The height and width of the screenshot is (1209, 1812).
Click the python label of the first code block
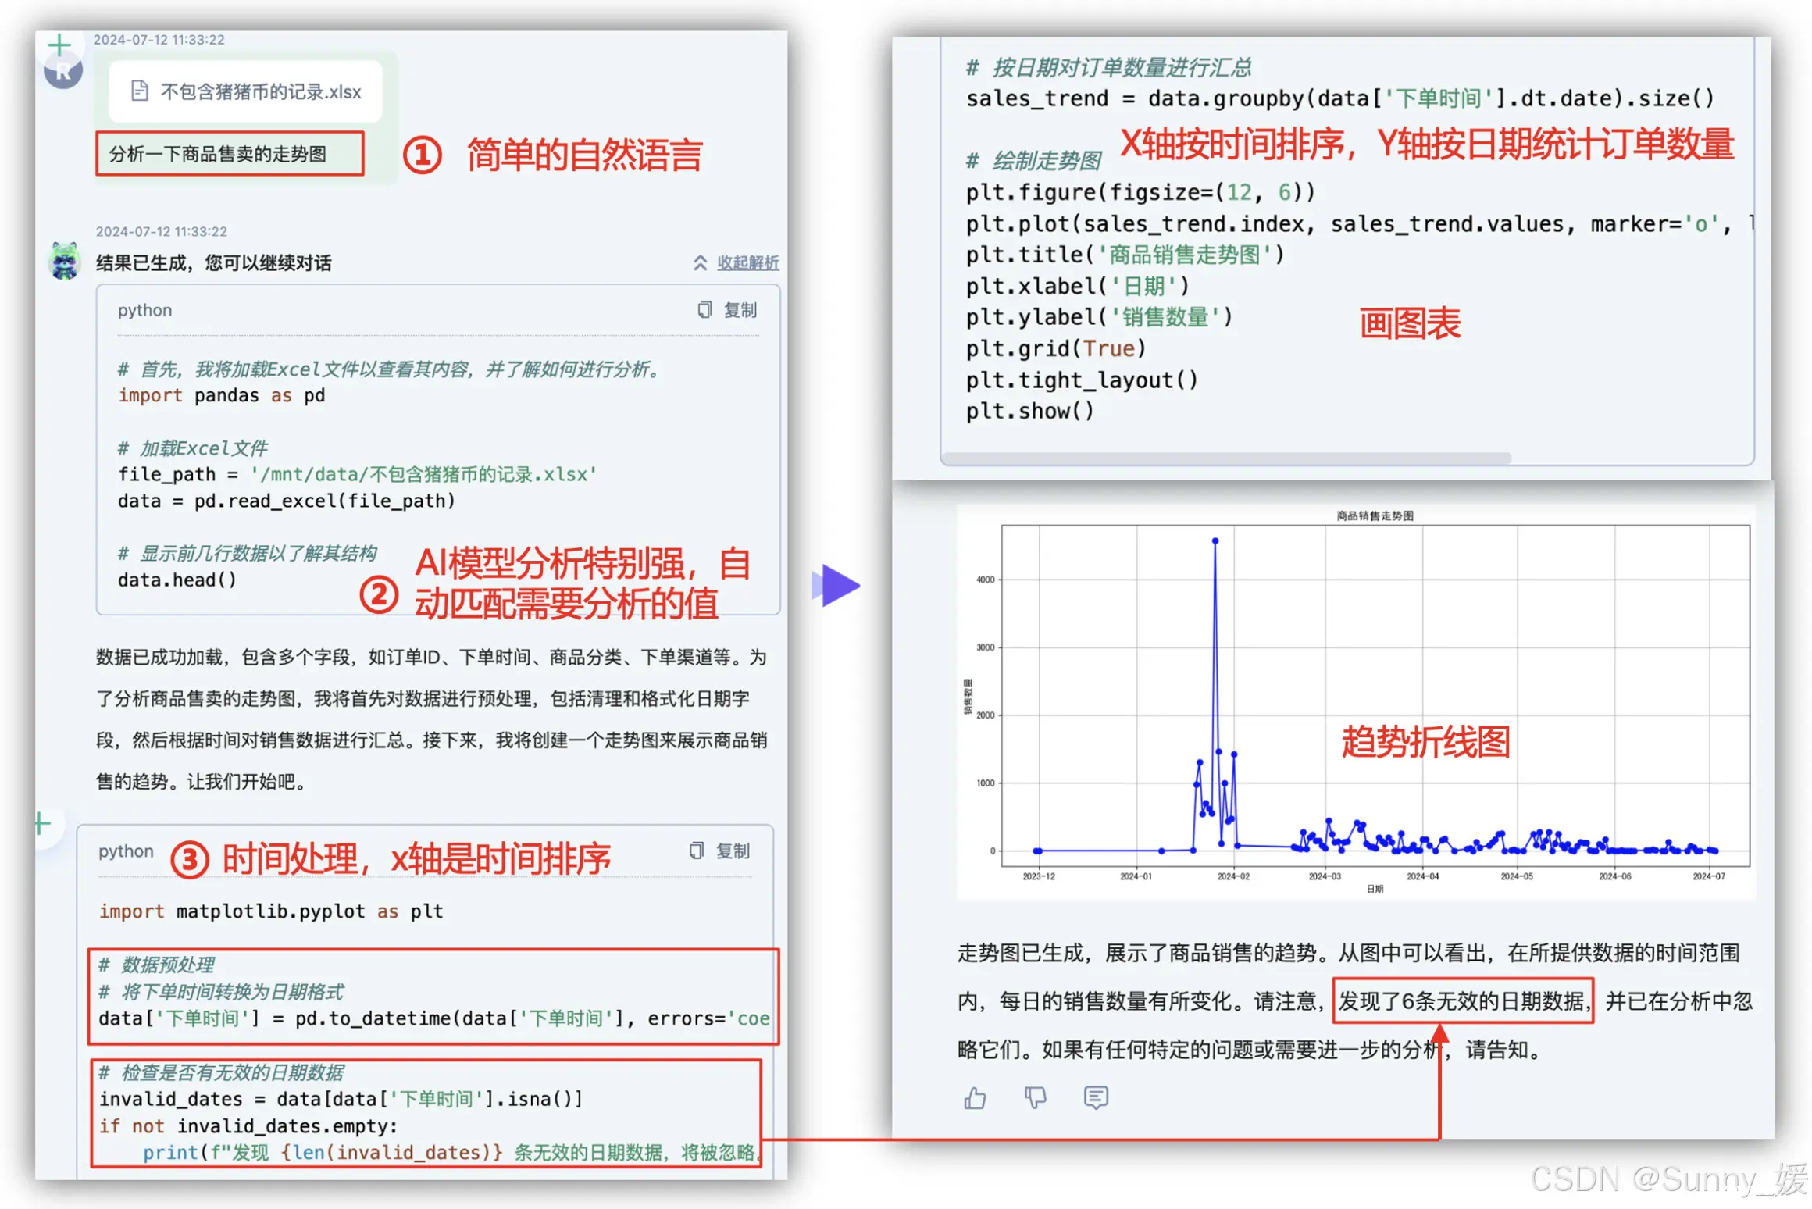tap(144, 310)
